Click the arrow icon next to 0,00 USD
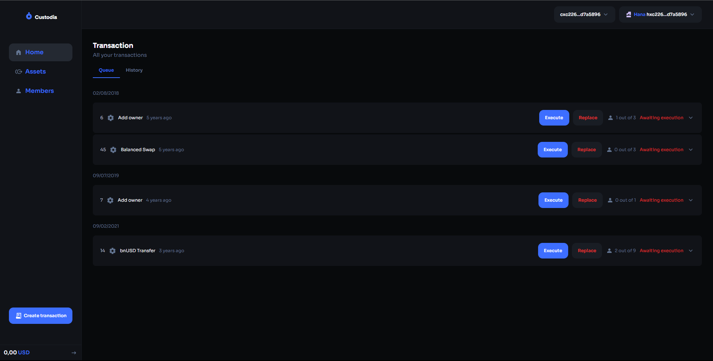 (74, 353)
